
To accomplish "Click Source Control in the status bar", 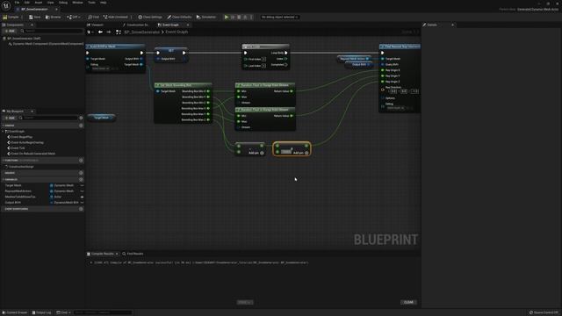I will click(x=544, y=312).
